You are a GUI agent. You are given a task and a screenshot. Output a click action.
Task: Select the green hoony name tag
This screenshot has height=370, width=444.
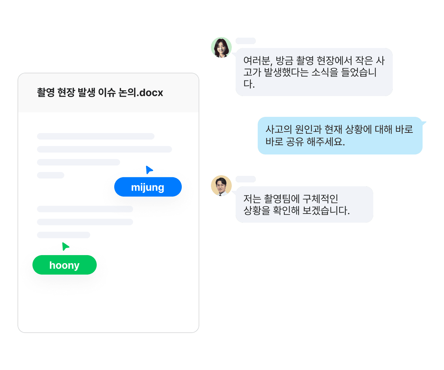[x=65, y=265]
